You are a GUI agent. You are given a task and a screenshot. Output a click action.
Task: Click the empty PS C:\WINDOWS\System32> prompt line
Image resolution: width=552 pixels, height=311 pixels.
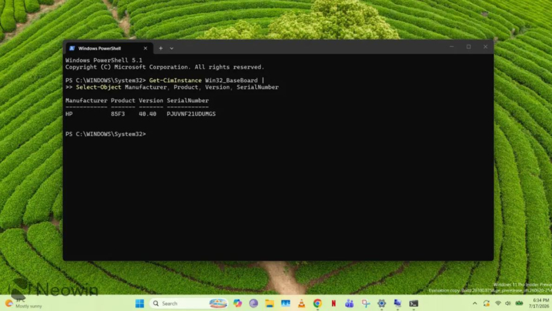click(x=106, y=134)
